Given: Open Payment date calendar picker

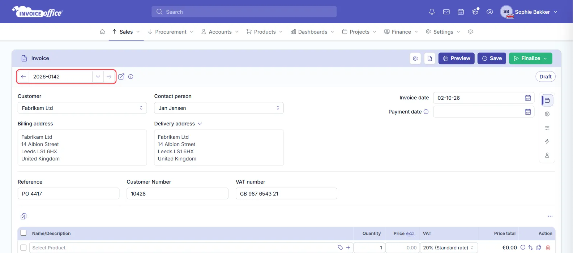Looking at the screenshot, I should [528, 112].
